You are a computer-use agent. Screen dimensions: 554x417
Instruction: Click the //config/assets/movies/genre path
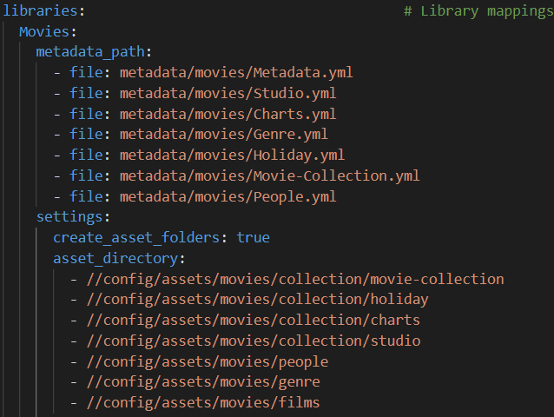(x=203, y=382)
